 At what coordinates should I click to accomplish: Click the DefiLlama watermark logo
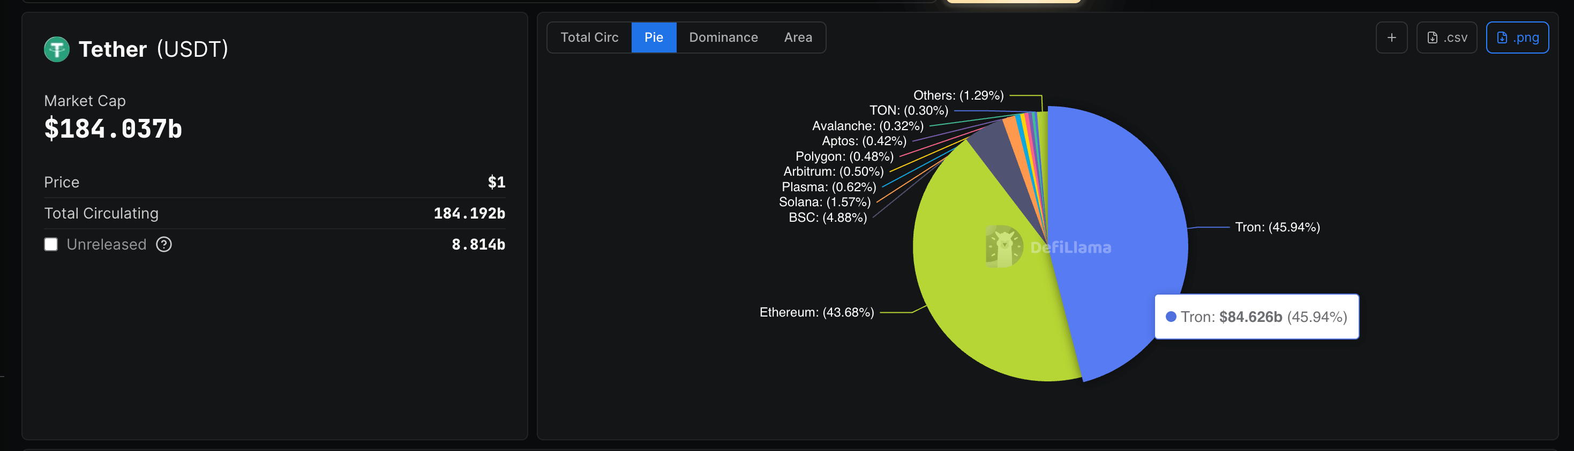click(x=1004, y=247)
